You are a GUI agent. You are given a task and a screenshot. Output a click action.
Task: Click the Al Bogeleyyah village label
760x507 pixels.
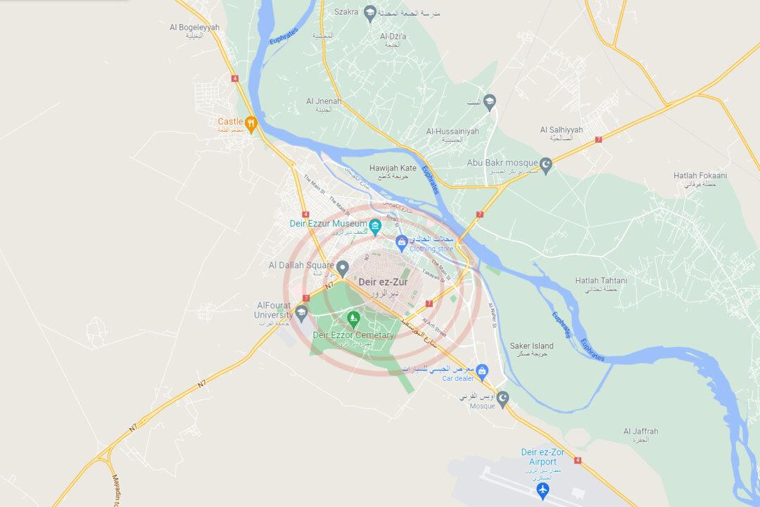[194, 27]
